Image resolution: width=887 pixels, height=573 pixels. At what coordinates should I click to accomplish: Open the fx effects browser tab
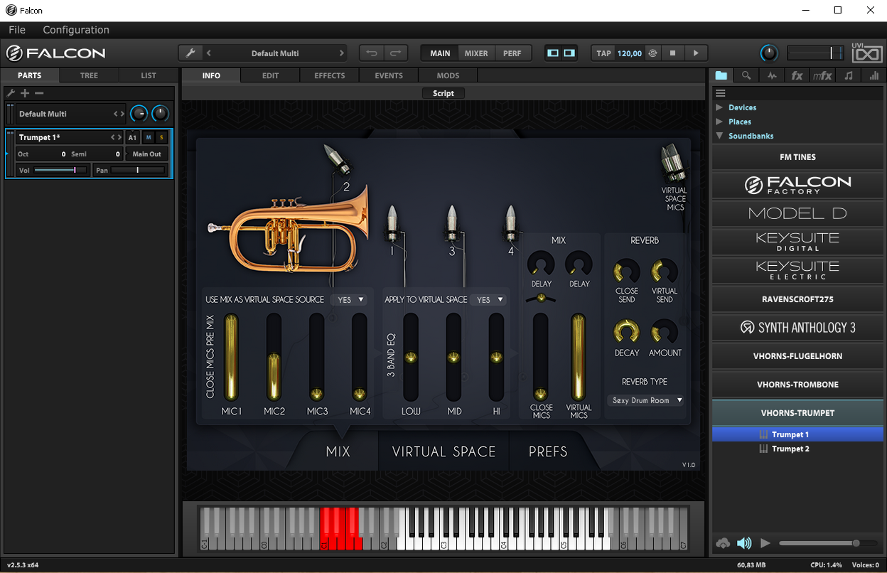click(x=797, y=75)
